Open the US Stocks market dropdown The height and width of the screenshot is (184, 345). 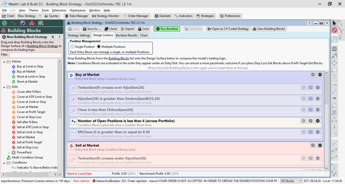coord(291,181)
